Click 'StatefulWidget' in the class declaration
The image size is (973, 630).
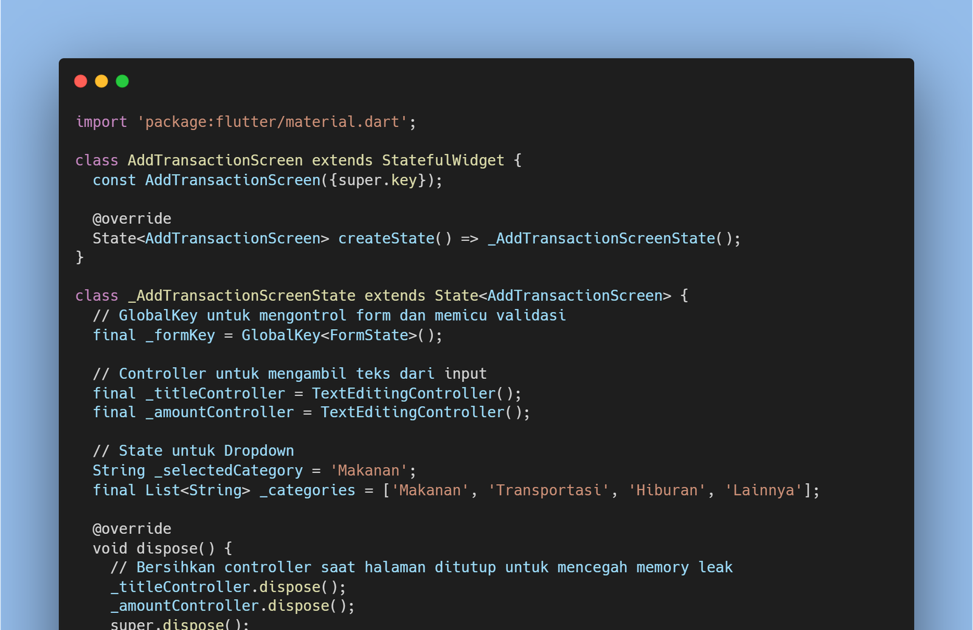tap(443, 161)
